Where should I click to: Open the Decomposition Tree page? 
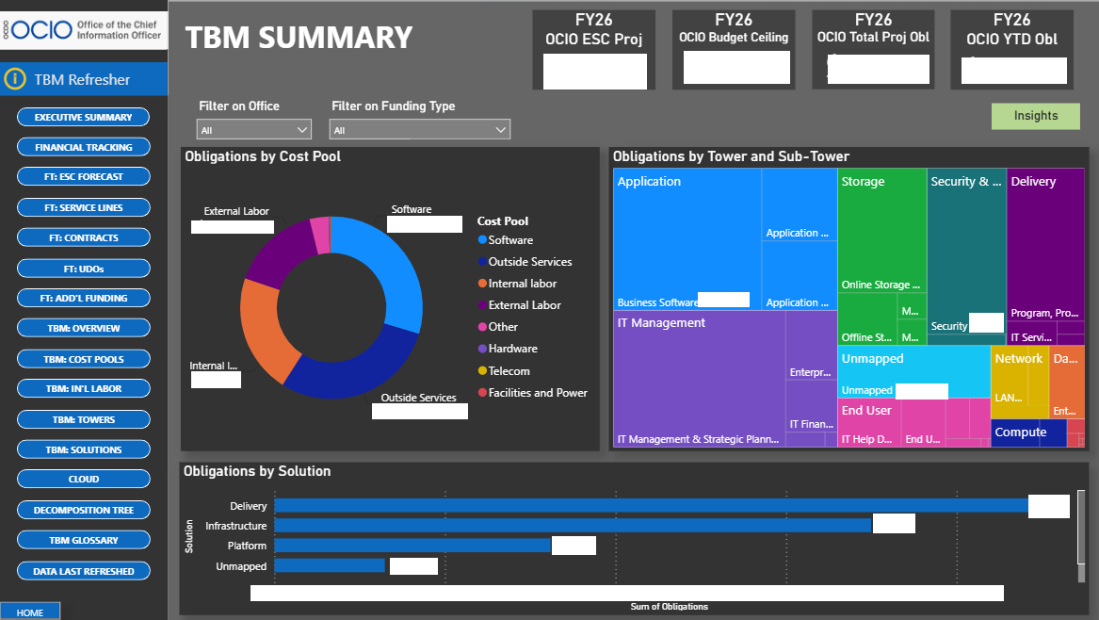pos(84,510)
